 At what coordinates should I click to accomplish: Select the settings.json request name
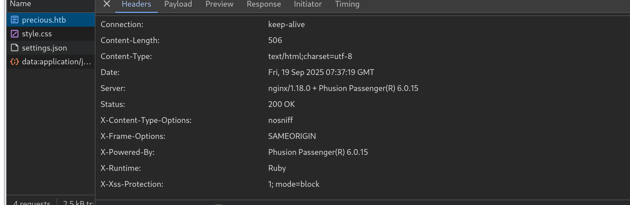coord(44,48)
